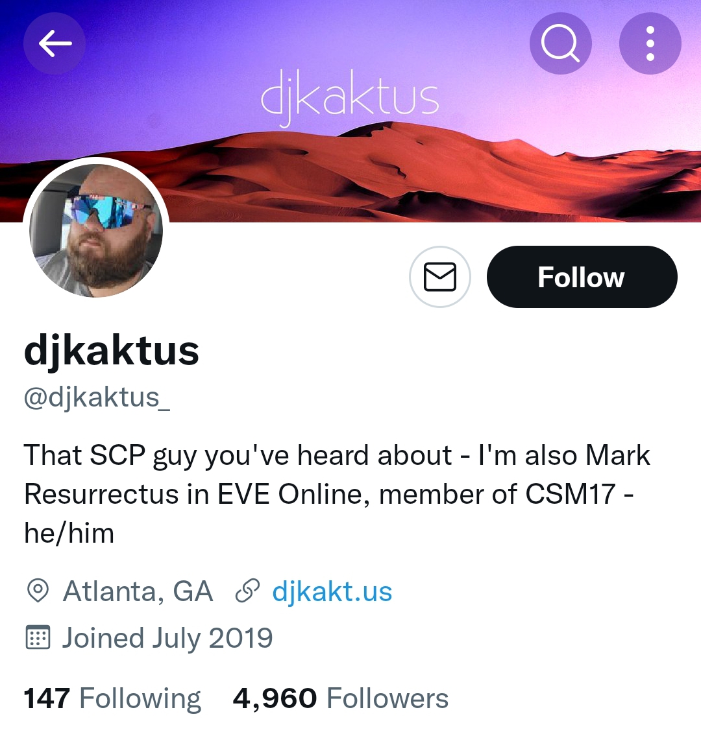This screenshot has width=701, height=745.
Task: Open the 147 Following list
Action: 112,698
